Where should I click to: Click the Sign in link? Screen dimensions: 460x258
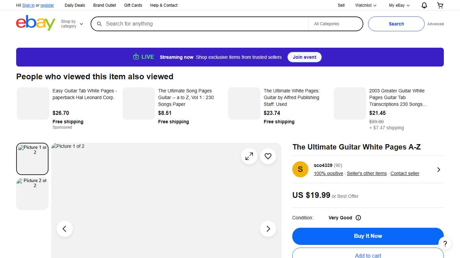pos(28,5)
